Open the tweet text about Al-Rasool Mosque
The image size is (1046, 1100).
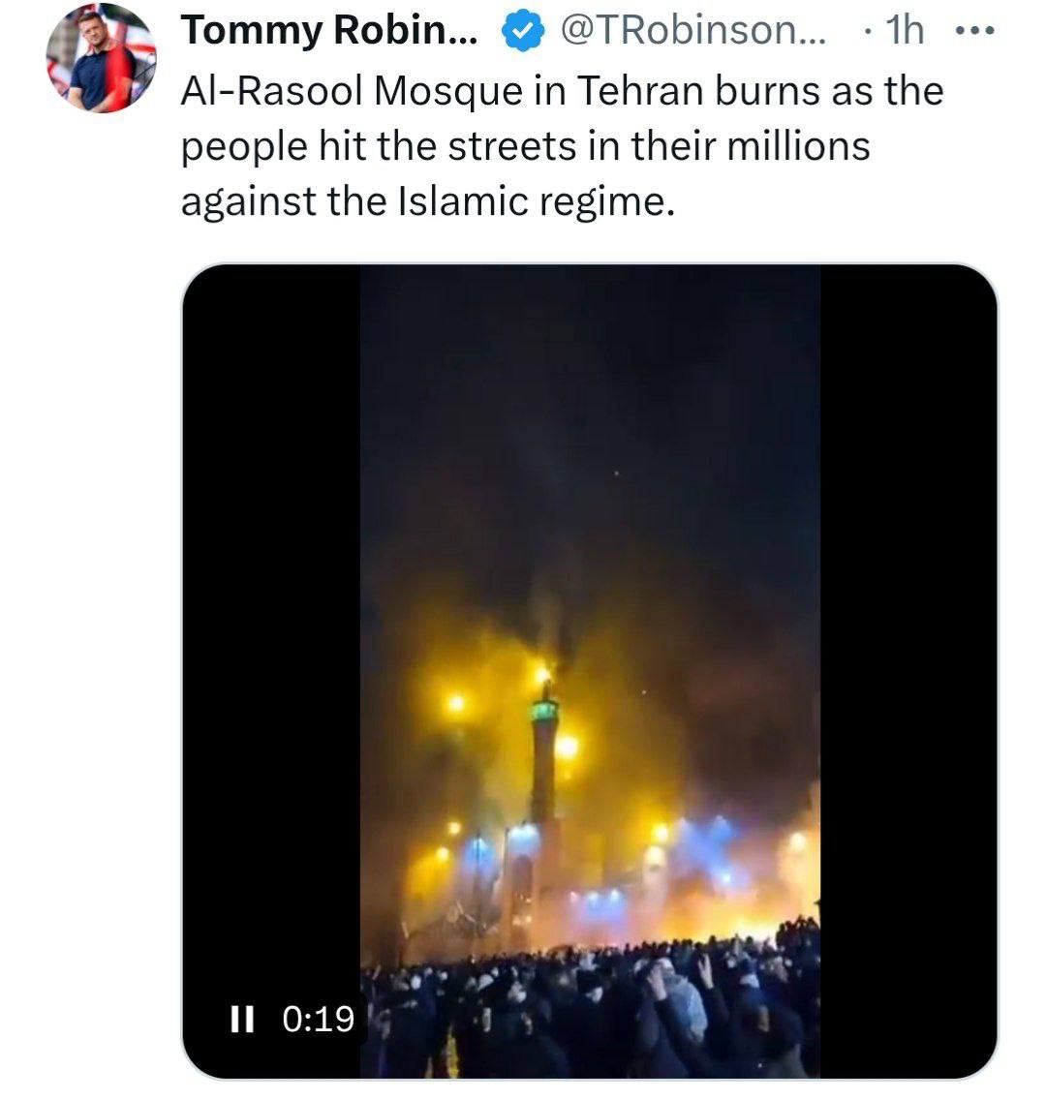(x=562, y=146)
